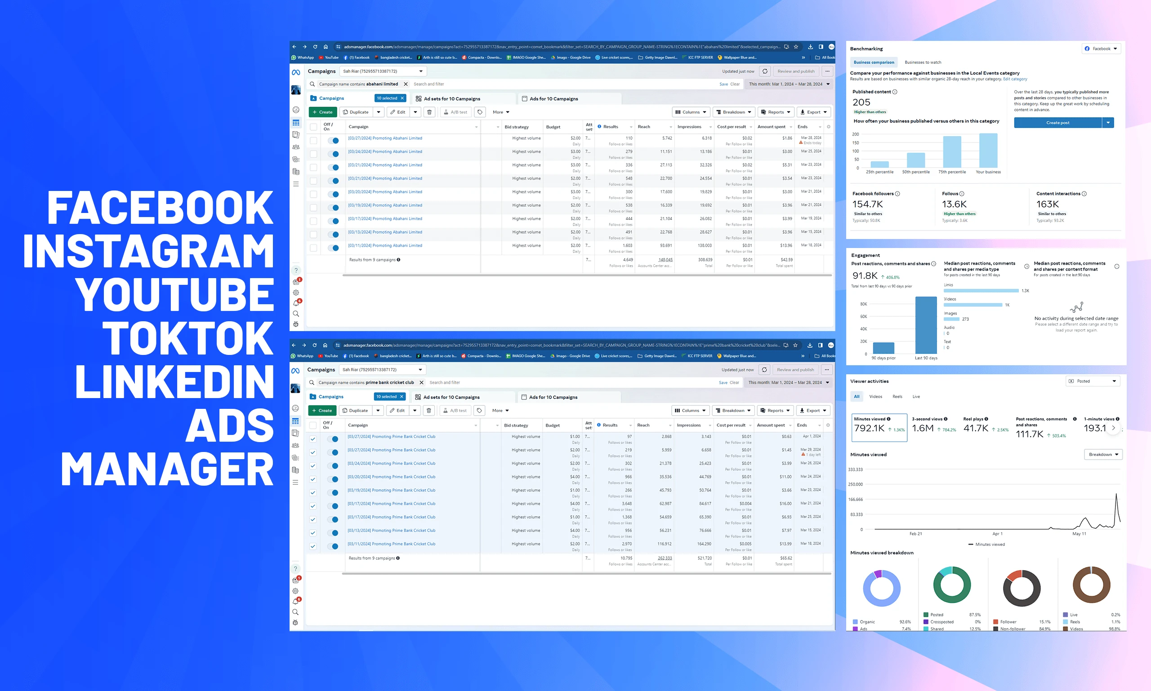Open Facebook platform dropdown in Benchmarking panel
Screen dimensions: 1151x691
pos(1101,49)
